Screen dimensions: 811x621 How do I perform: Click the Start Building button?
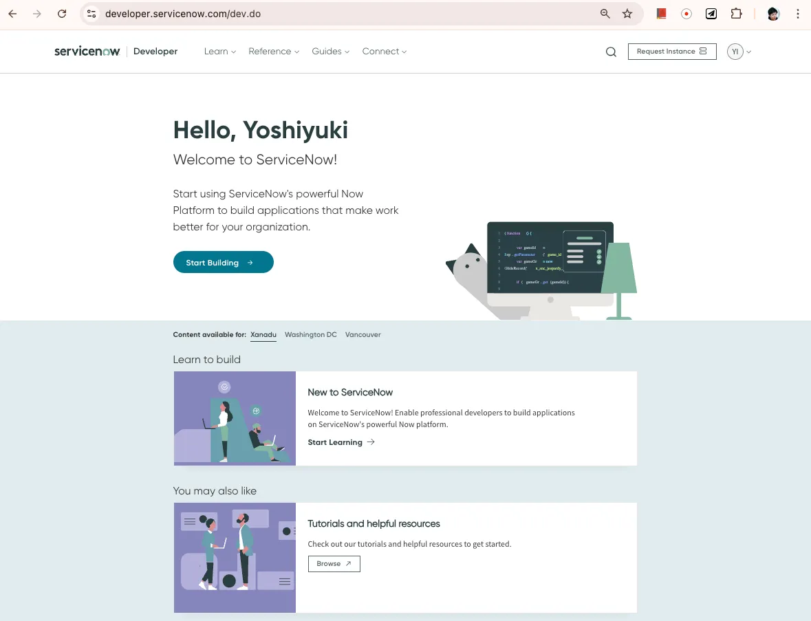coord(223,262)
